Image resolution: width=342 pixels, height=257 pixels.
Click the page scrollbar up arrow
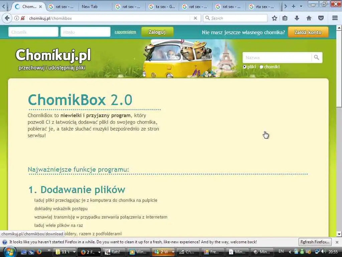point(339,28)
